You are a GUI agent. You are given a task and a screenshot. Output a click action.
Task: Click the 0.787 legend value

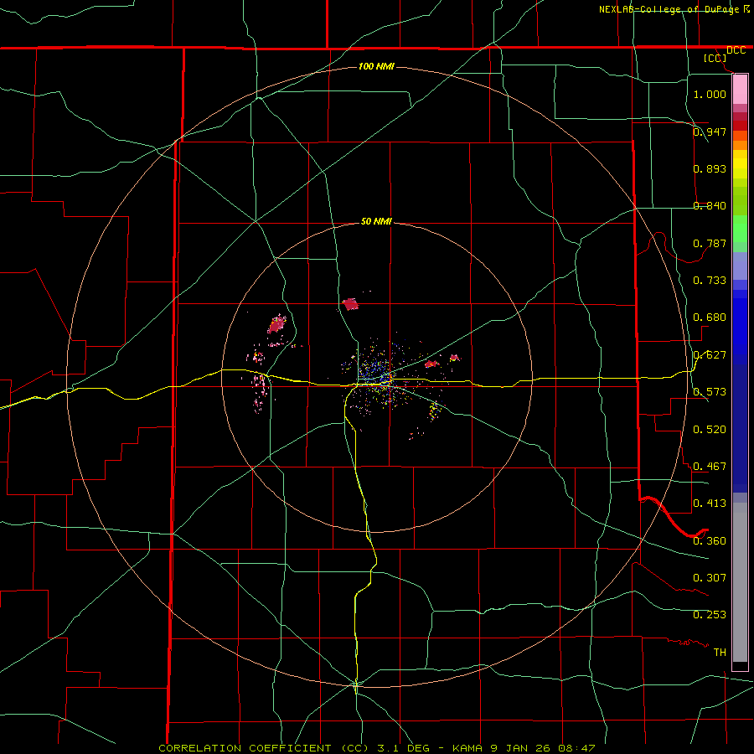710,243
